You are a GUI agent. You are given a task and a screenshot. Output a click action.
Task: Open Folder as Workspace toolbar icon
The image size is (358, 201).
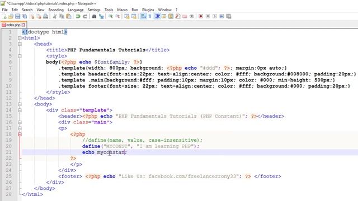[x=185, y=16]
